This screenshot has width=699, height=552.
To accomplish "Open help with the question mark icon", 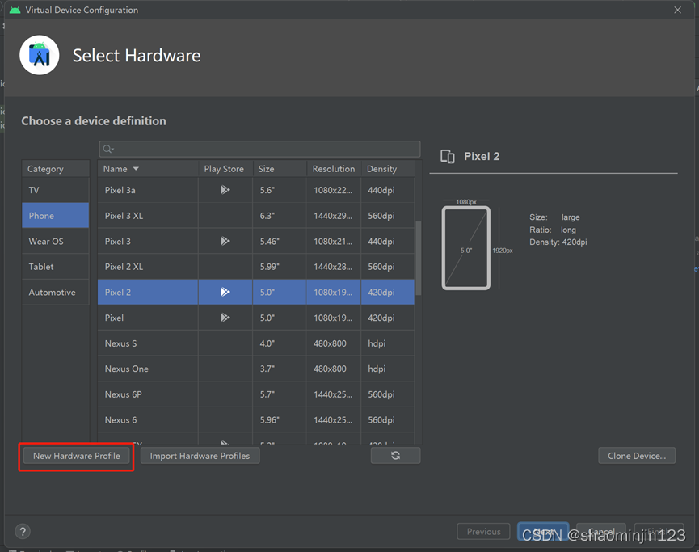I will click(23, 531).
